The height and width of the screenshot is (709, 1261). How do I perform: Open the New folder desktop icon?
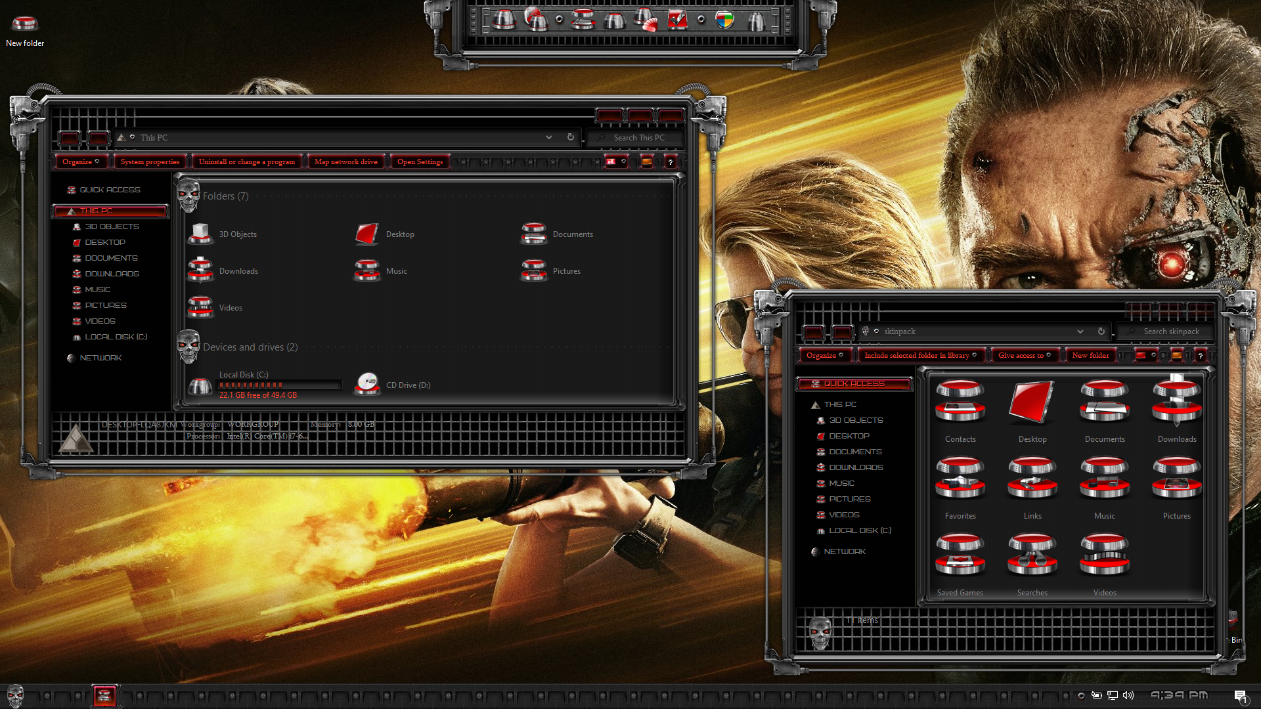pyautogui.click(x=25, y=31)
